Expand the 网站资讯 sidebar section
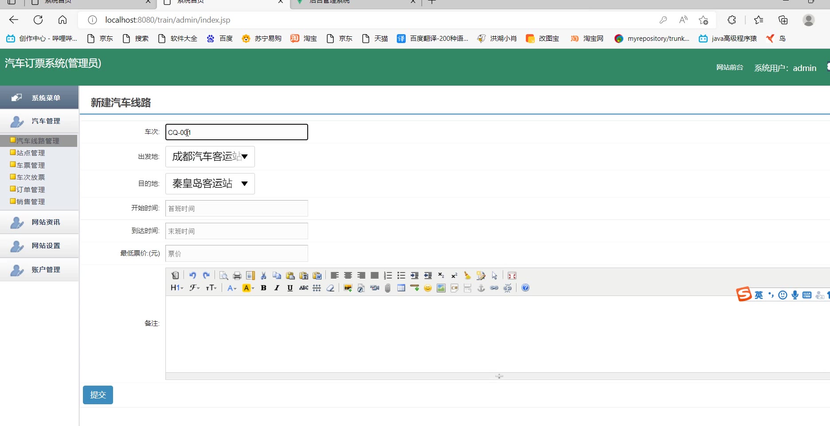The width and height of the screenshot is (830, 426). click(x=39, y=222)
